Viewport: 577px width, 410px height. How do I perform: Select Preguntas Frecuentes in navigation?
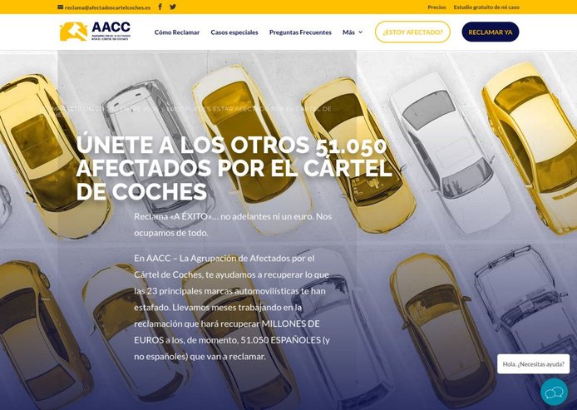[300, 32]
